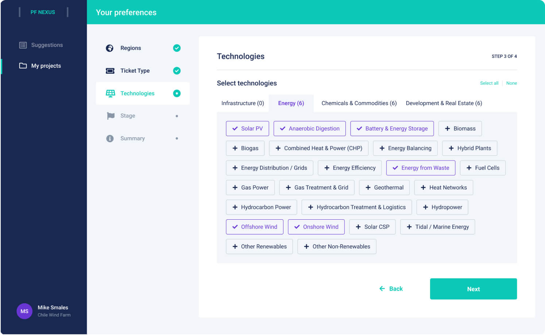
Task: Add Combined Heat & Power (CHP) technology
Action: [319, 148]
